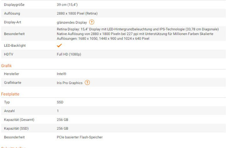Viewport: 226px width, 148px height.
Task: Click the Anzahl row label
Action: point(9,111)
